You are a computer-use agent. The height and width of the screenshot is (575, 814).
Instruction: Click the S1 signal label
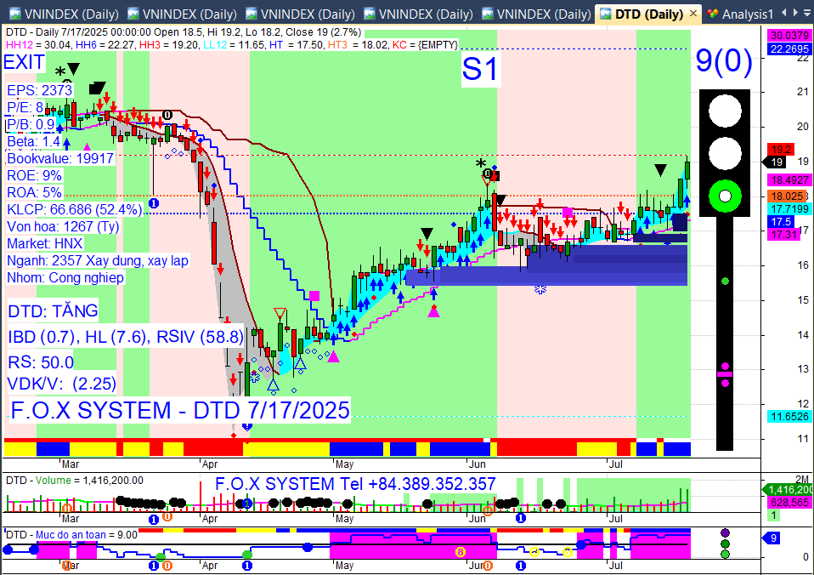[480, 69]
